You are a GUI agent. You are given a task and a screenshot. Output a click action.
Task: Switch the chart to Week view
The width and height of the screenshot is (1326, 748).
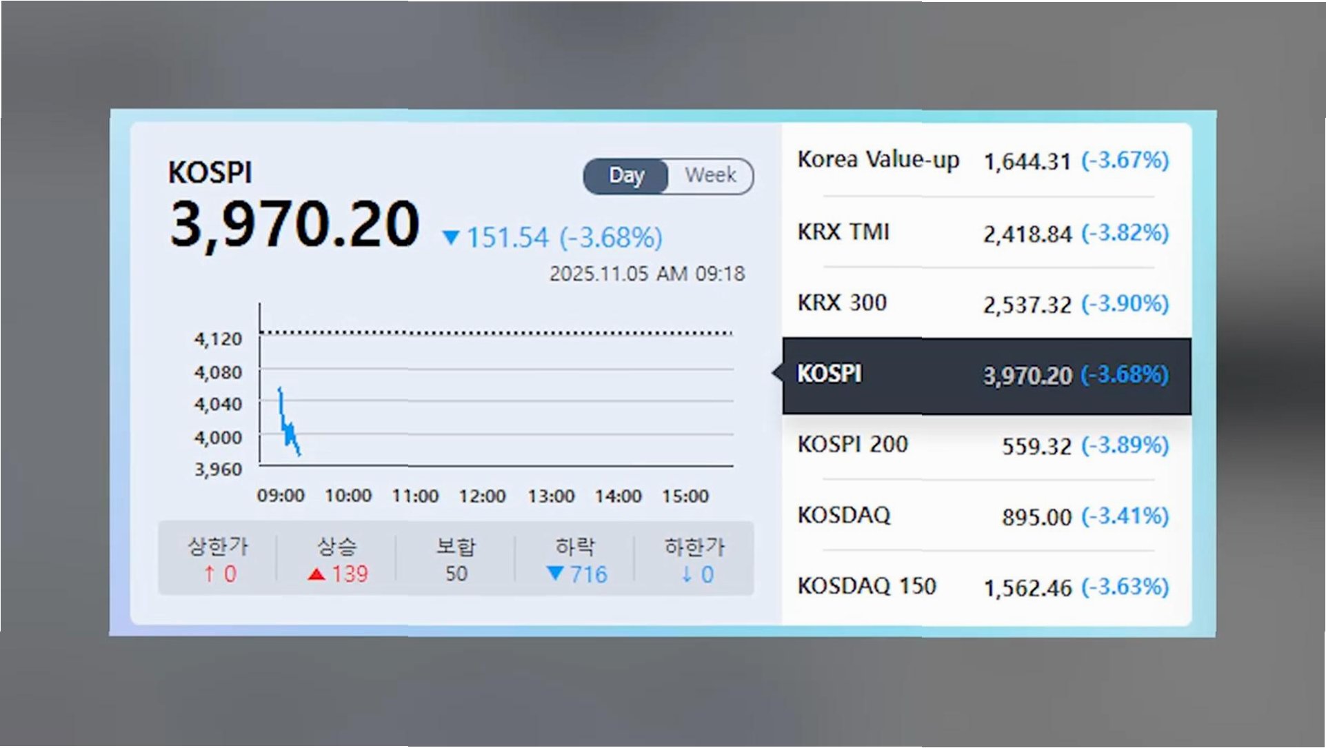click(710, 176)
